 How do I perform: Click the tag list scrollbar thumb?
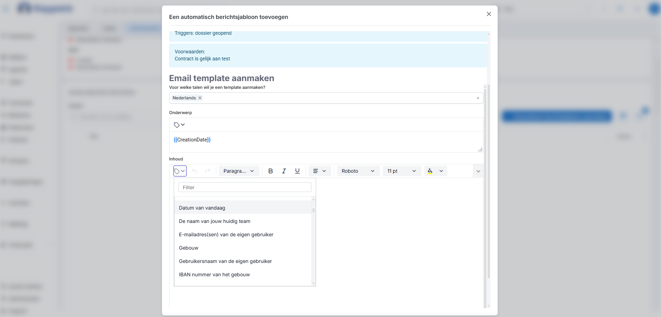(x=314, y=210)
